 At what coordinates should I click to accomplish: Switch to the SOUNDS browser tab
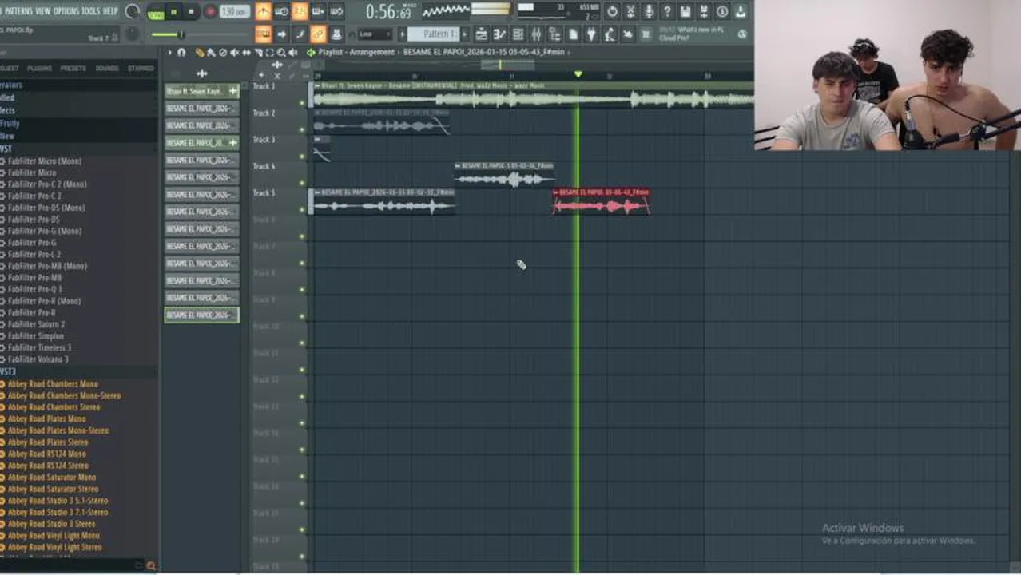coord(107,69)
